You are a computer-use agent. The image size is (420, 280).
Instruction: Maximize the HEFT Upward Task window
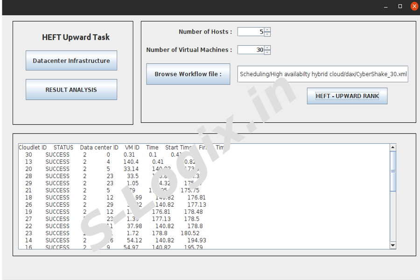(399, 6)
